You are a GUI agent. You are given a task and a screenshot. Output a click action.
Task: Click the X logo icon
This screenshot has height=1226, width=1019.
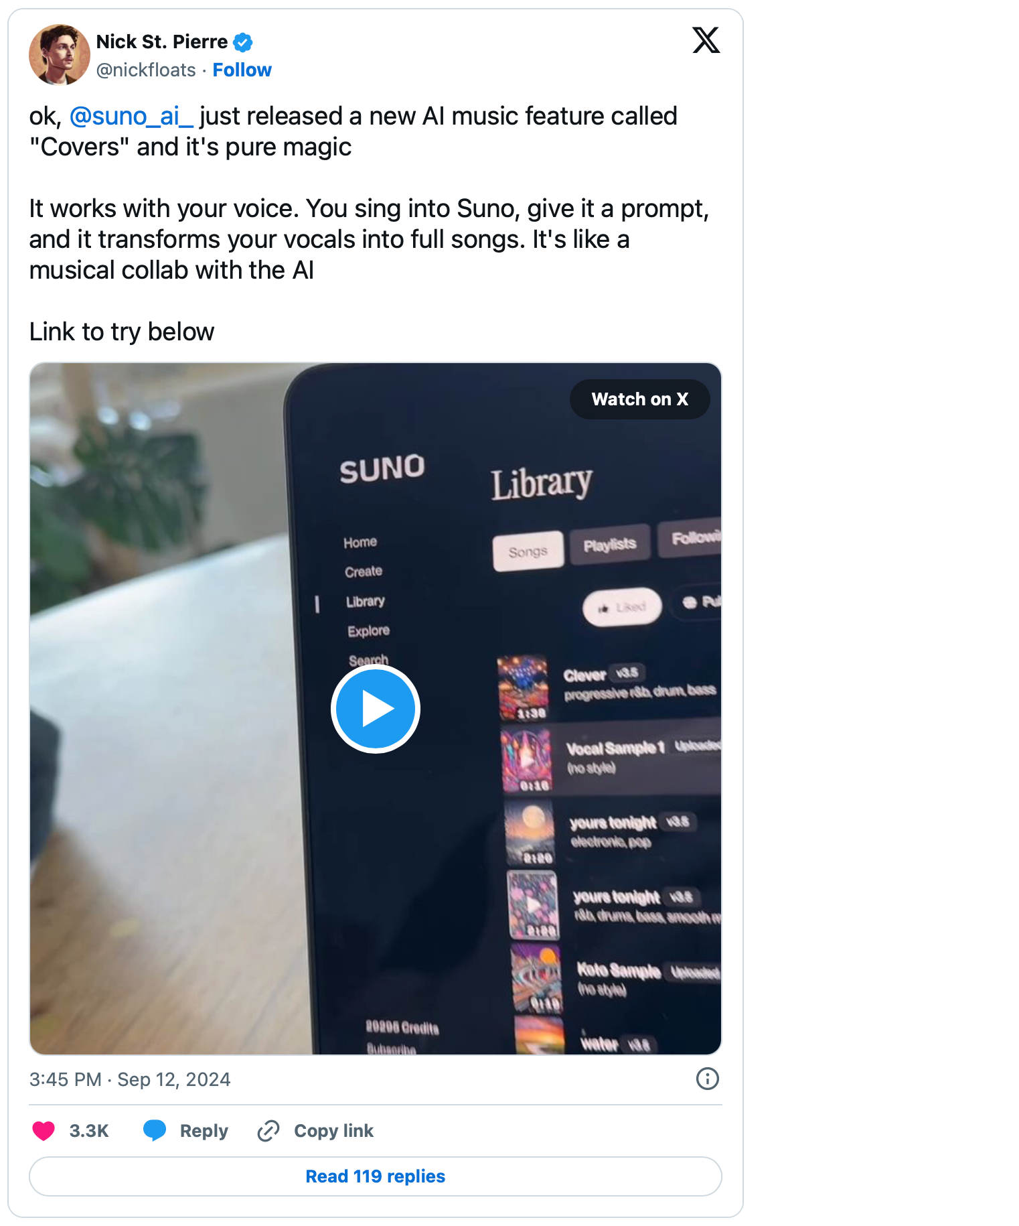point(706,40)
